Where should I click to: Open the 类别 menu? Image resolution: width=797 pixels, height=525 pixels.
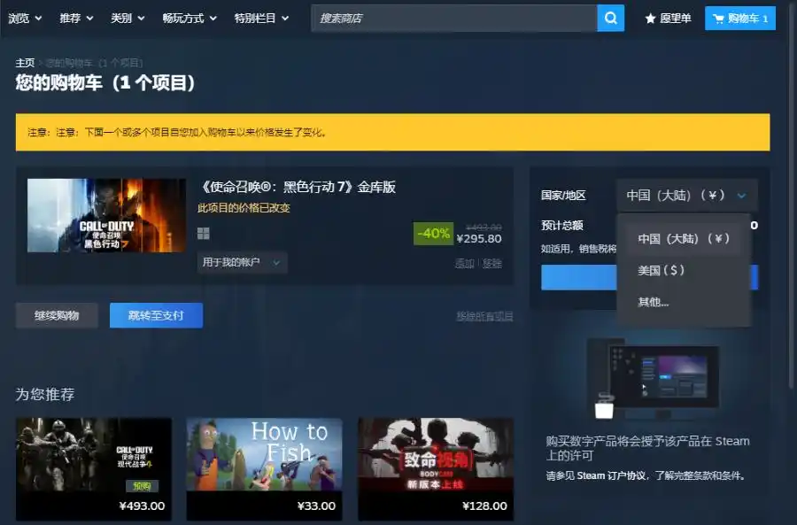click(128, 19)
